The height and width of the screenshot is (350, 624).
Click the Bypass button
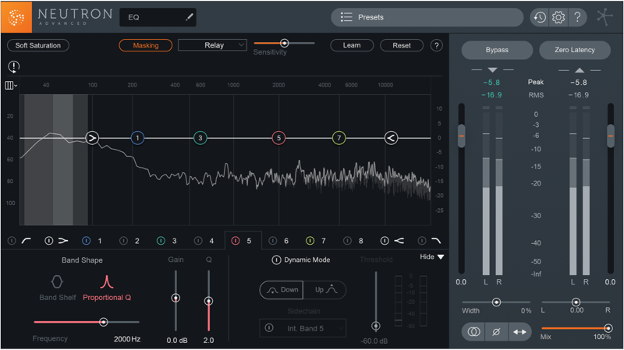(497, 50)
